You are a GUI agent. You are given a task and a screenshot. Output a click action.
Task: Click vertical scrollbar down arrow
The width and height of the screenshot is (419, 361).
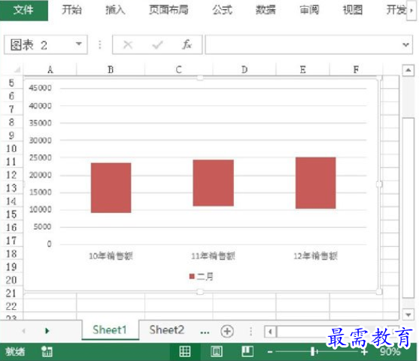pyautogui.click(x=408, y=314)
